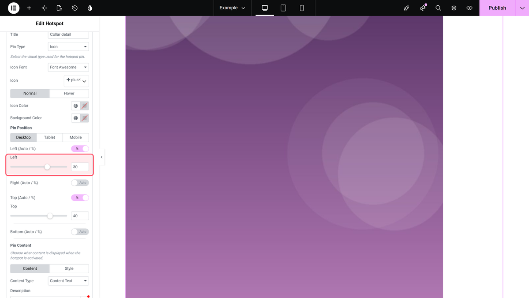Click the Pin Position section label
The image size is (529, 298).
pyautogui.click(x=21, y=128)
